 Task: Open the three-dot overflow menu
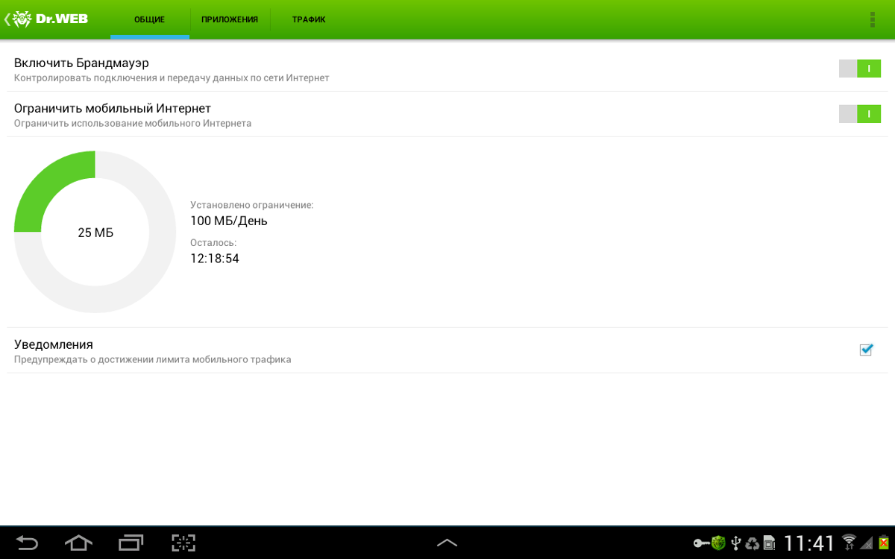872,19
